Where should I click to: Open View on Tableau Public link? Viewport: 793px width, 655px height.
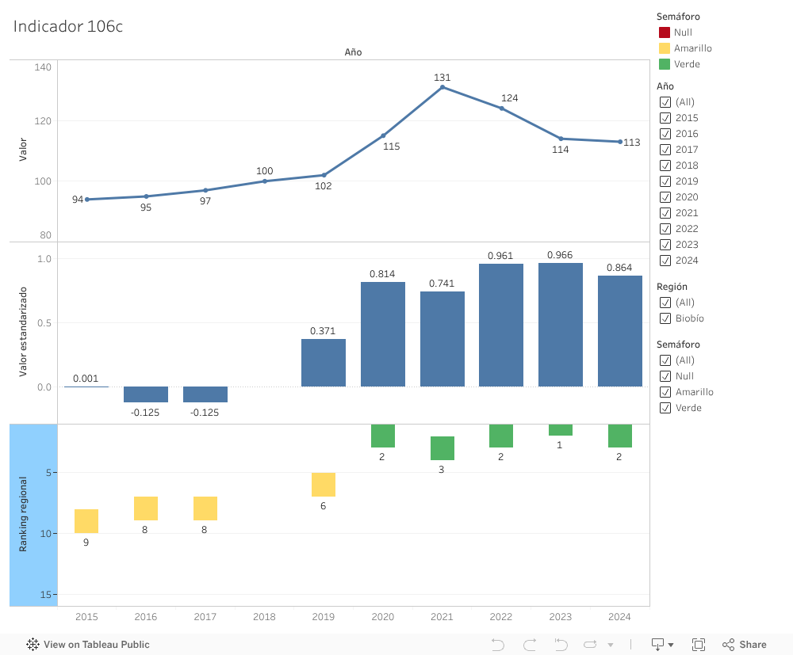[88, 645]
